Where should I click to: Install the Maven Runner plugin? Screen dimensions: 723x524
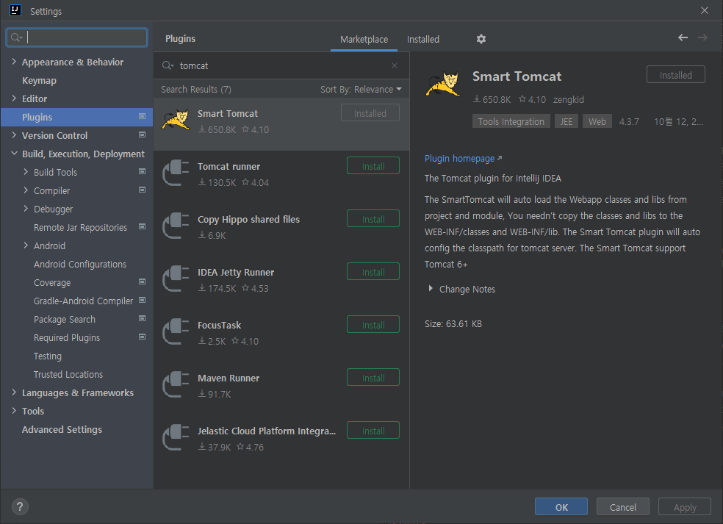(373, 378)
